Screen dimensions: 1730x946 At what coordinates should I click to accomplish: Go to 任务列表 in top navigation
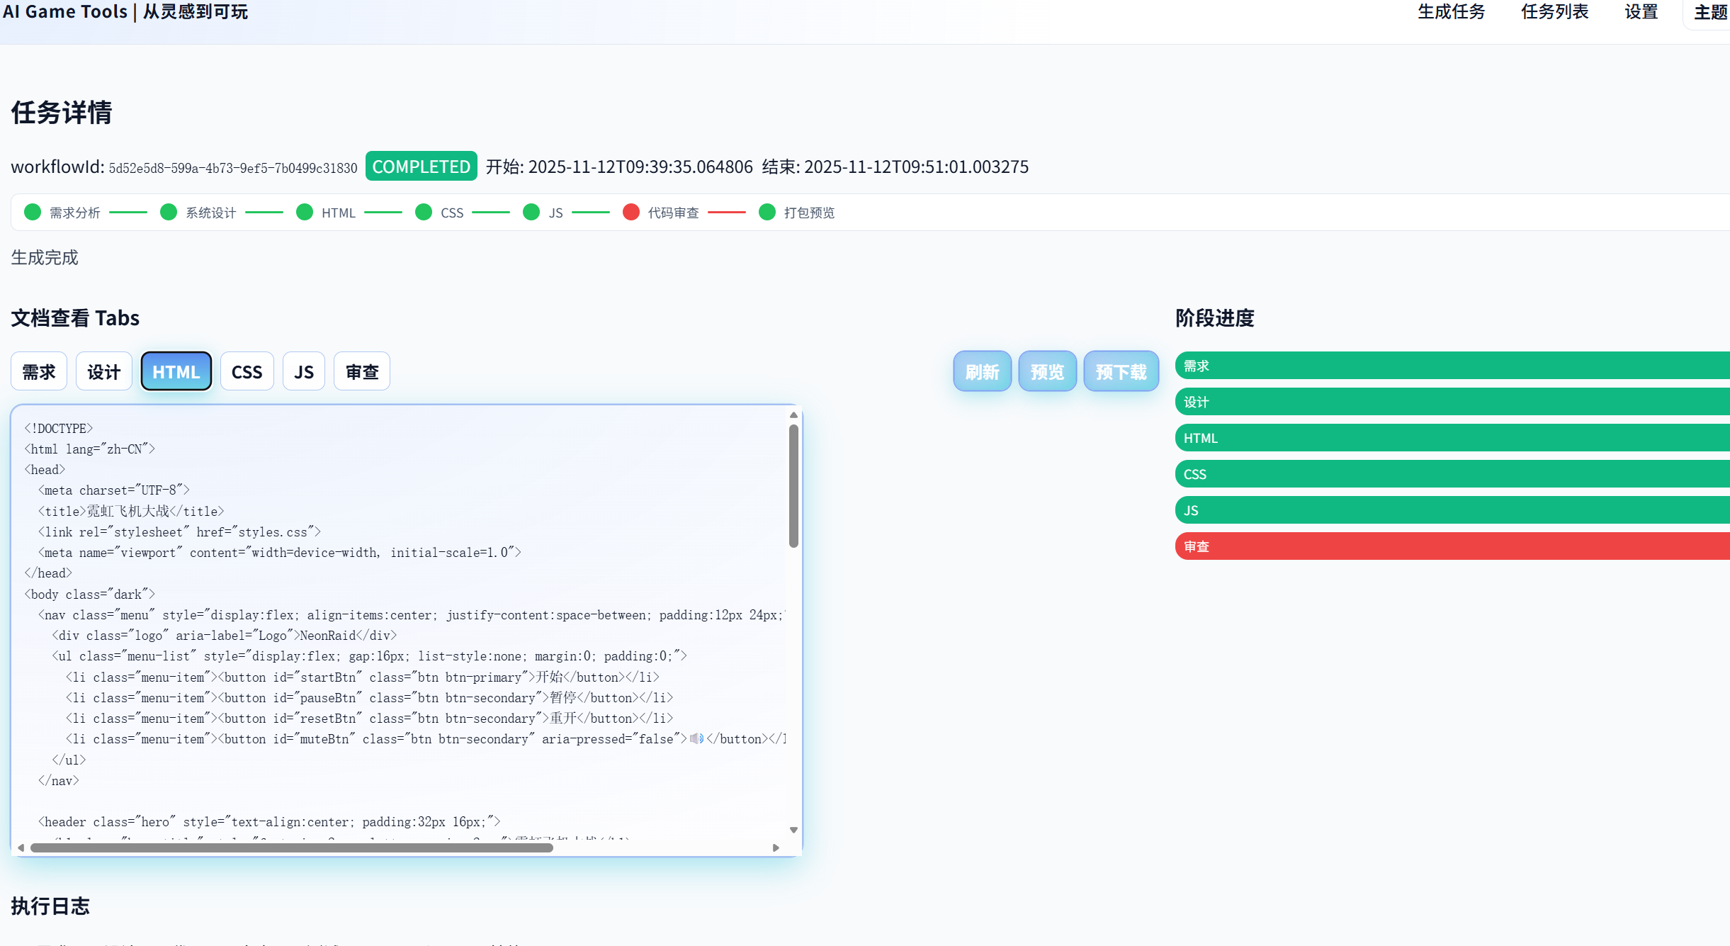(1554, 12)
